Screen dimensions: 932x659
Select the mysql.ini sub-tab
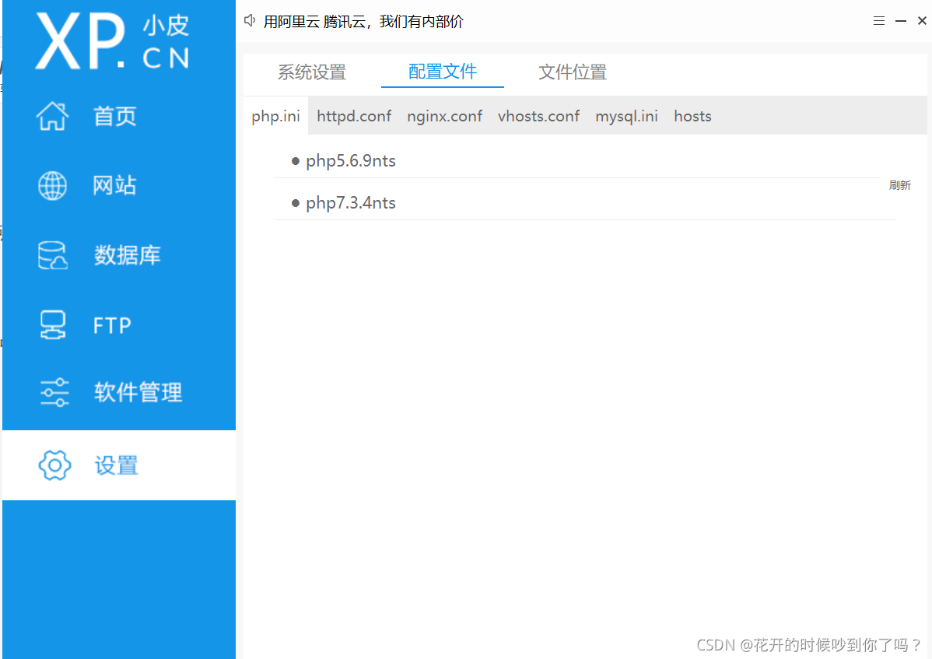click(626, 116)
